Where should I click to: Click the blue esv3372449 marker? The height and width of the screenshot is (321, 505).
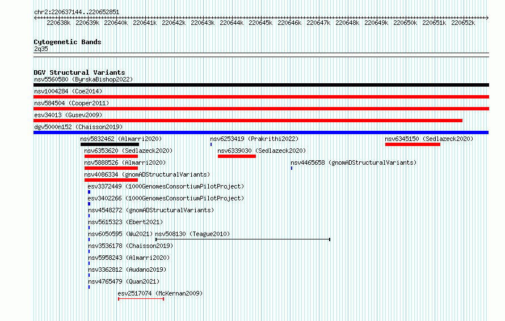pyautogui.click(x=89, y=192)
